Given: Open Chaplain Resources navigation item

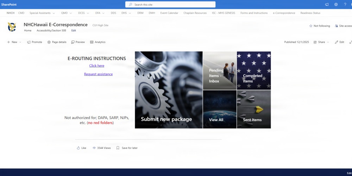Looking at the screenshot, I should pos(195,13).
